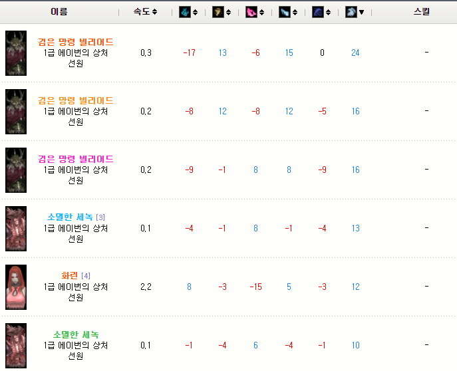Screen dimensions: 457x371
Task: Click the dark blue attribute icon
Action: point(318,12)
